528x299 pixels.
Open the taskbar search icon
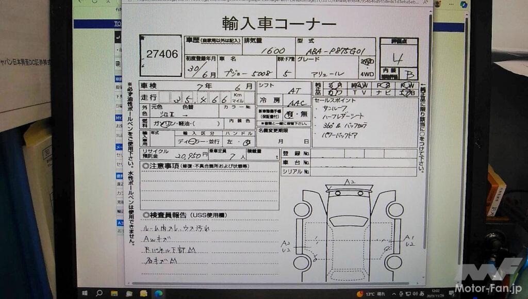click(x=99, y=293)
